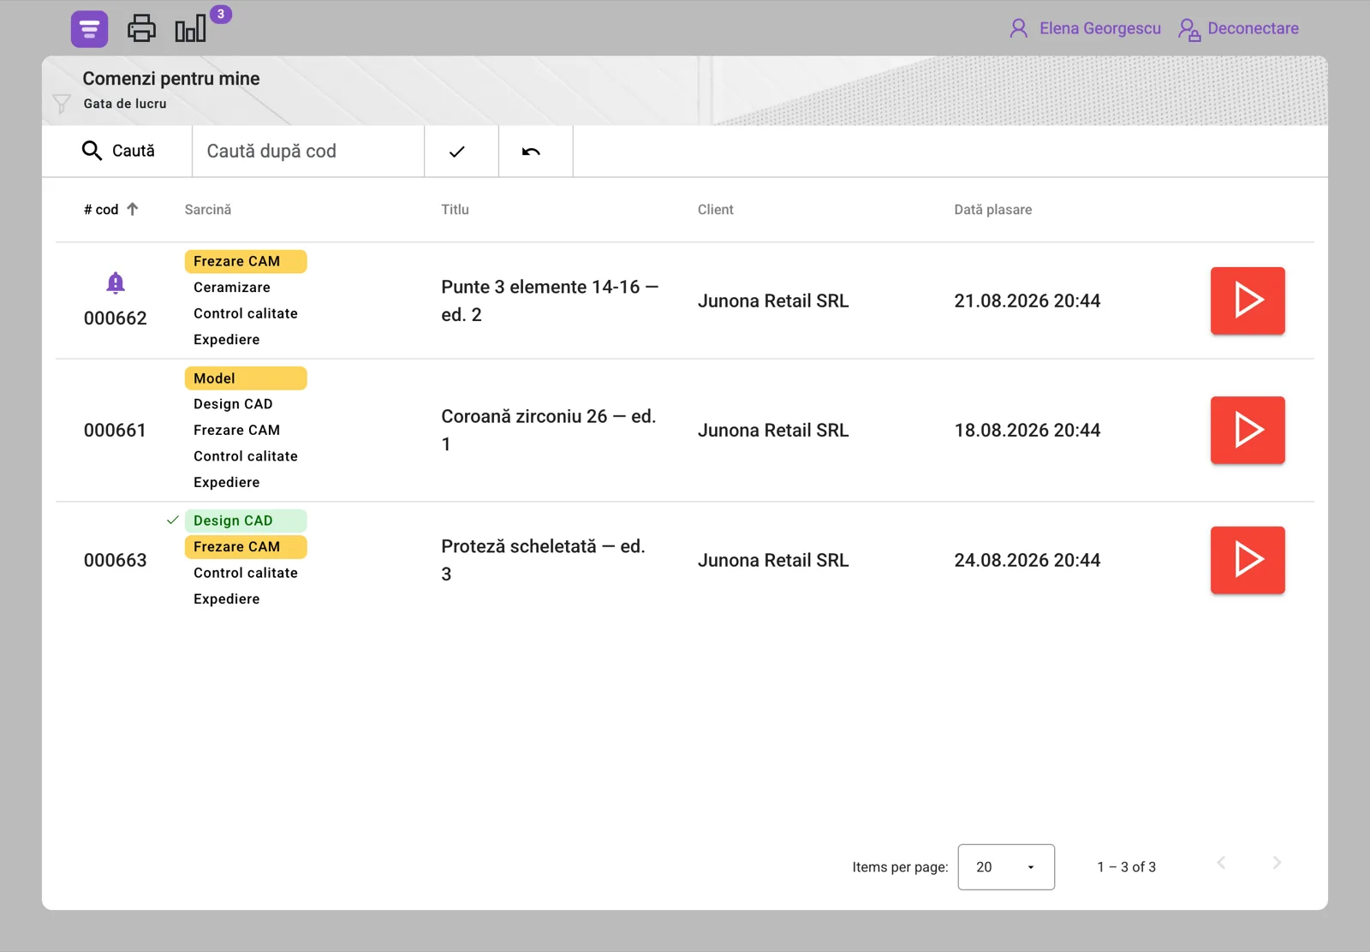This screenshot has height=952, width=1370.
Task: Click the Ceramizare task in order 000662
Action: click(x=232, y=288)
